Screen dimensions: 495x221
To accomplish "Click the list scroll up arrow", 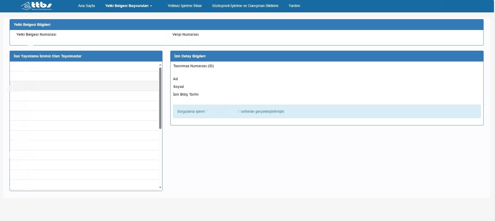I will 160,65.
